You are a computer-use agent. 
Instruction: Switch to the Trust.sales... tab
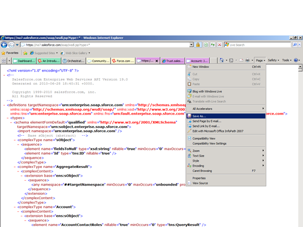[x=173, y=61]
